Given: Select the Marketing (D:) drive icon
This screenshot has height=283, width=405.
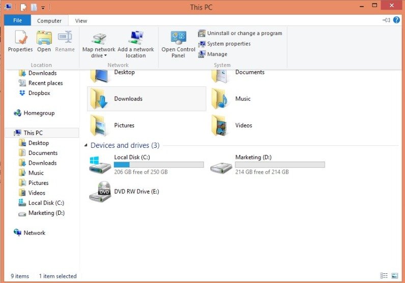Looking at the screenshot, I should point(221,168).
